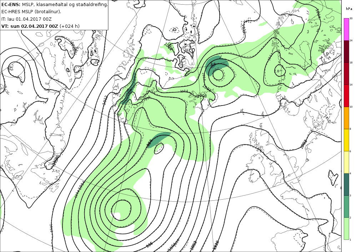Click the "24" legend tick value
This screenshot has width=357, height=252.
pos(351,40)
